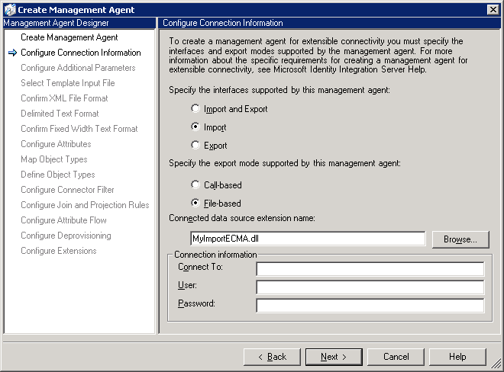Go back with the Back button
The image size is (504, 372).
pos(272,357)
